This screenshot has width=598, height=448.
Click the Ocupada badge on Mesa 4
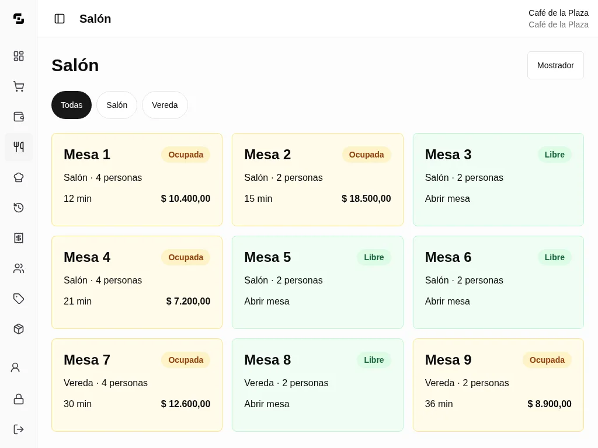point(186,257)
